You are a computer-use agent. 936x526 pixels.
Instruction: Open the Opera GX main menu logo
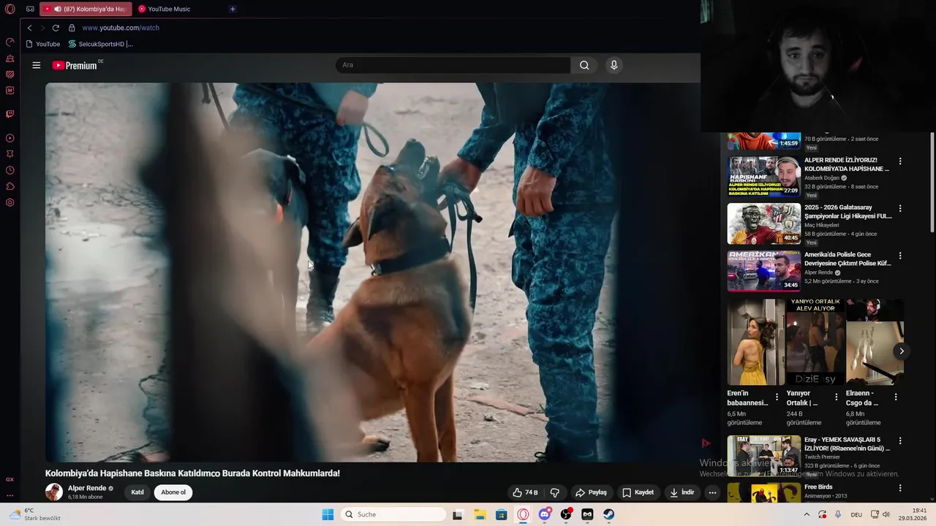[x=10, y=9]
